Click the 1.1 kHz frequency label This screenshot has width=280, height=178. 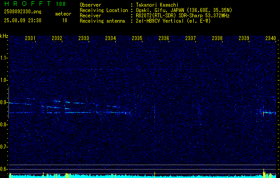coord(4,58)
